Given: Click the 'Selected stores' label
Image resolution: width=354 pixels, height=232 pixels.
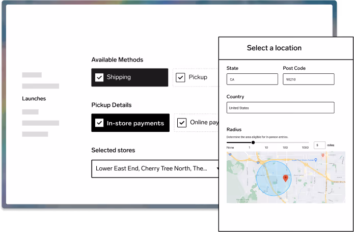Looking at the screenshot, I should click(113, 150).
